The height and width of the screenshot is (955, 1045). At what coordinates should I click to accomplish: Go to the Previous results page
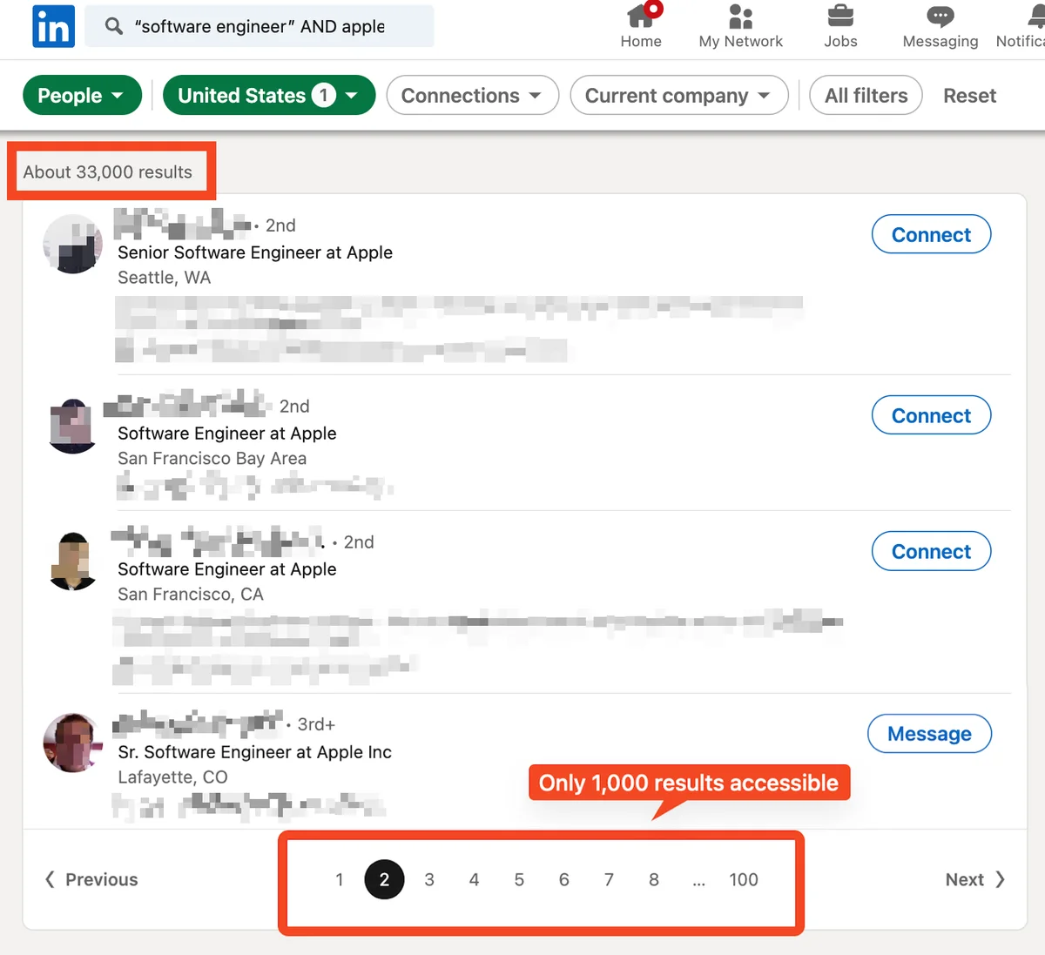click(x=91, y=879)
